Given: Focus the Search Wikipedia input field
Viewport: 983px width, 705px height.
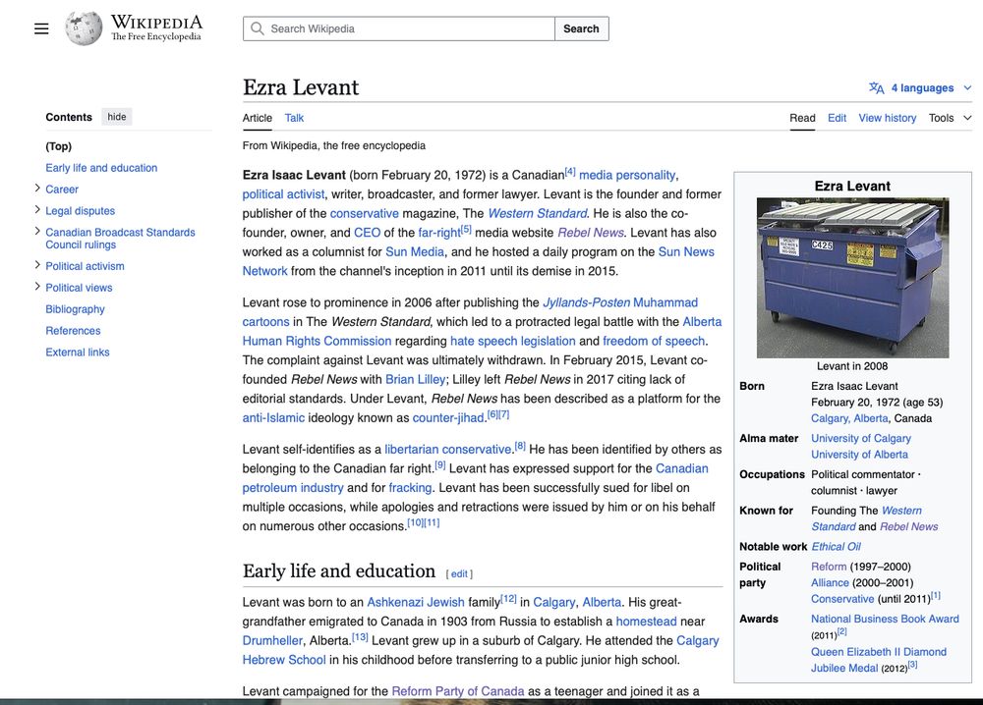Looking at the screenshot, I should (399, 28).
